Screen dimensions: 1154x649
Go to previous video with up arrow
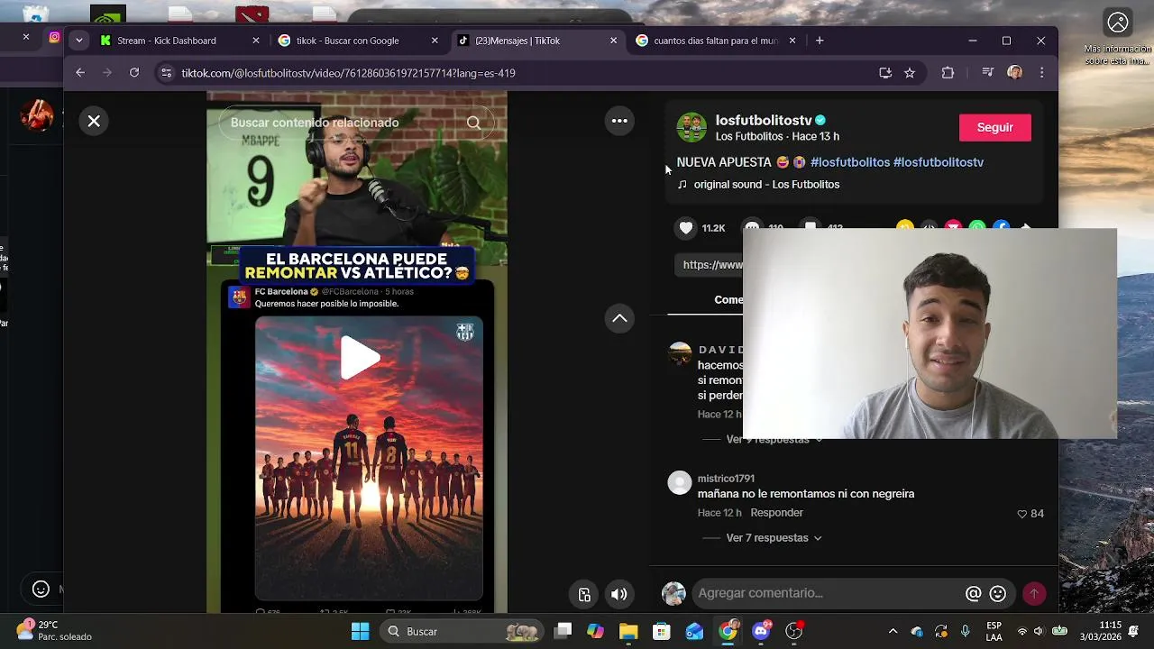(619, 318)
